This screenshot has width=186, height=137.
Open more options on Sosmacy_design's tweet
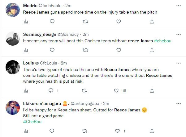tap(179, 34)
